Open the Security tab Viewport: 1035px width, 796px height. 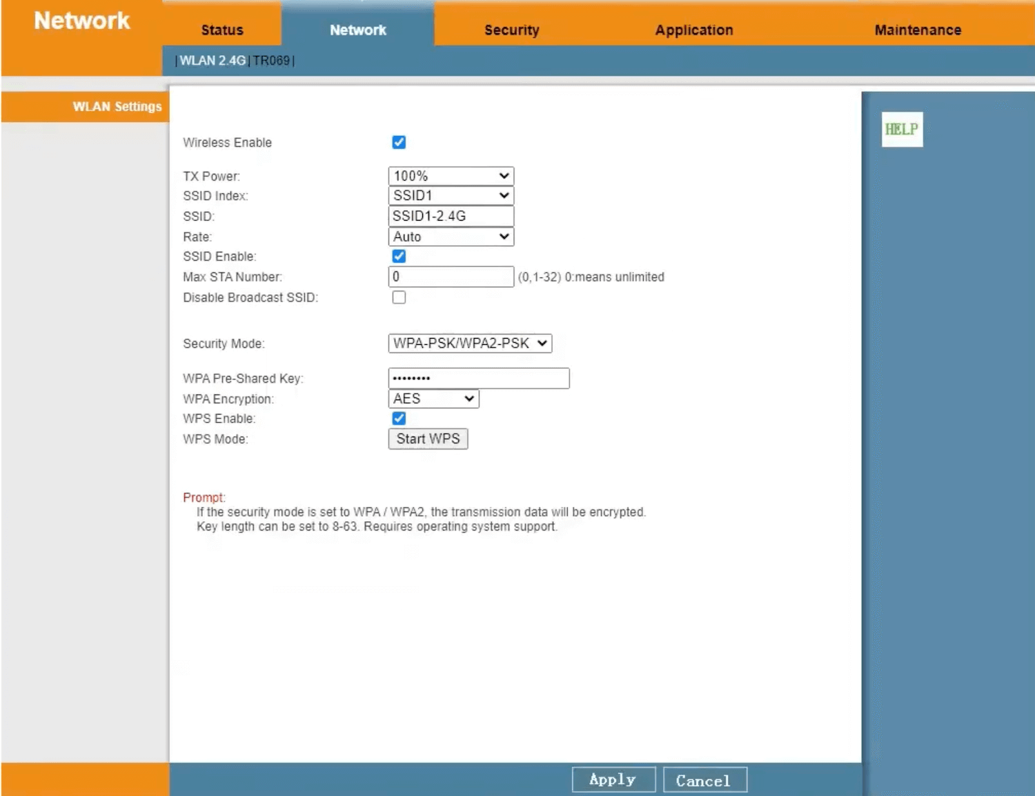pyautogui.click(x=511, y=30)
